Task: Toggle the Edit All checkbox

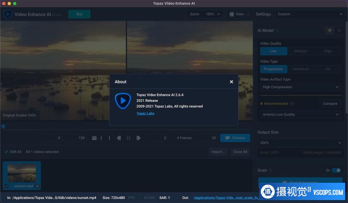Action: (x=7, y=152)
